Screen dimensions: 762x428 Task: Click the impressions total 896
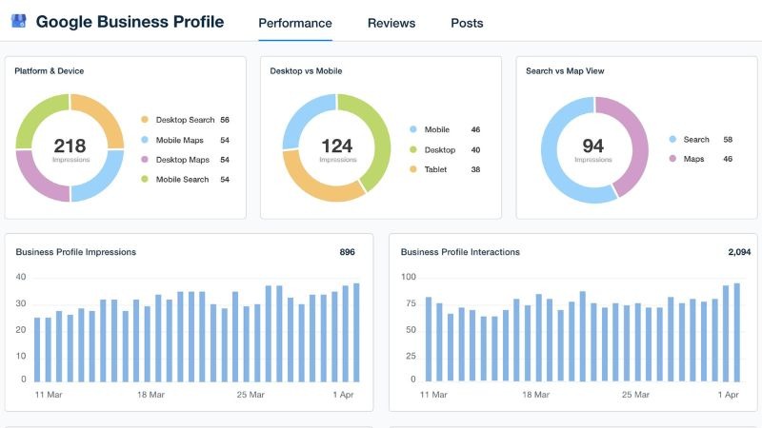click(x=347, y=252)
